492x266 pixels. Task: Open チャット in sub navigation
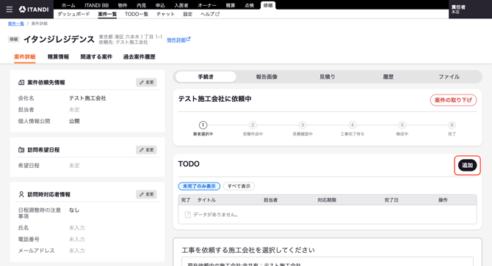pos(165,14)
